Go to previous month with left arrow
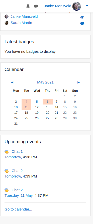Screen dimensions: 93x224 click(x=12, y=82)
